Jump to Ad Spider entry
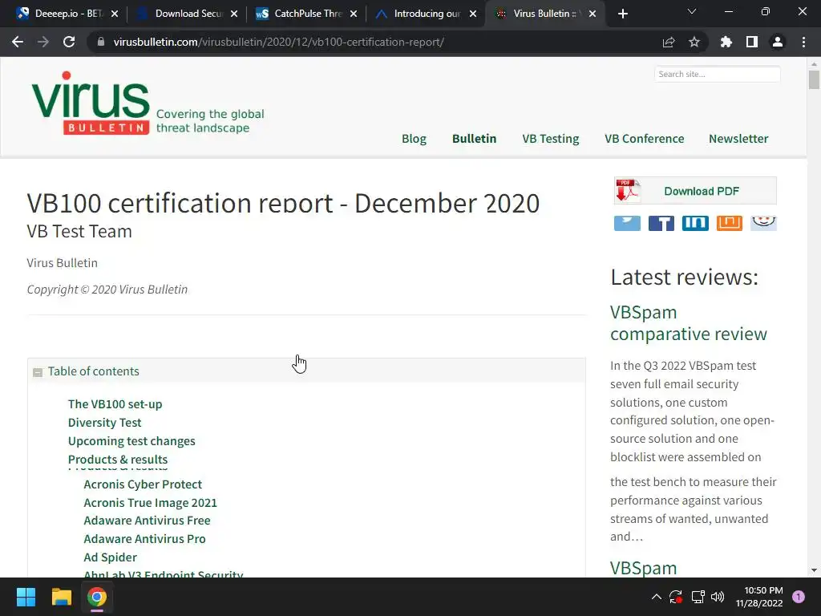 pyautogui.click(x=111, y=557)
